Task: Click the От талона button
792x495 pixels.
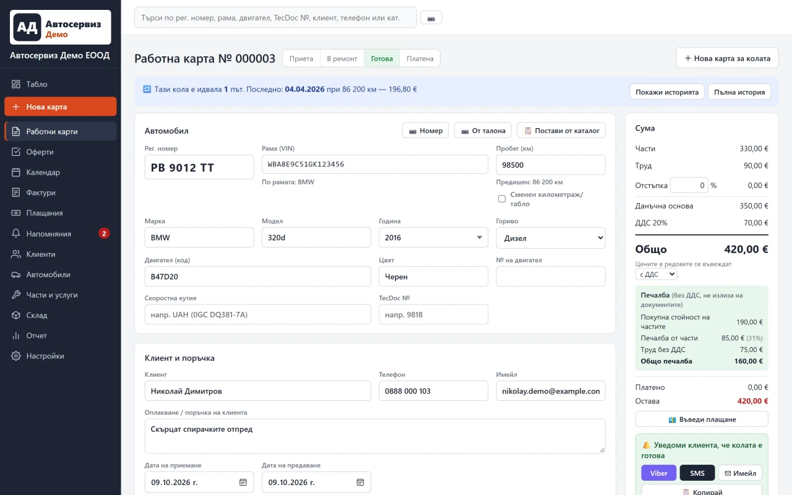Action: pos(483,131)
